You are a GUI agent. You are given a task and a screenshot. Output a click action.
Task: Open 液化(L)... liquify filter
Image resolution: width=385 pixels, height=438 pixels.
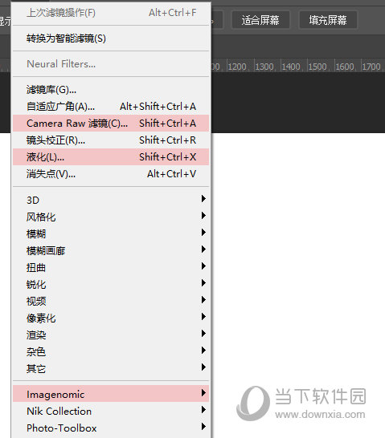coord(111,156)
